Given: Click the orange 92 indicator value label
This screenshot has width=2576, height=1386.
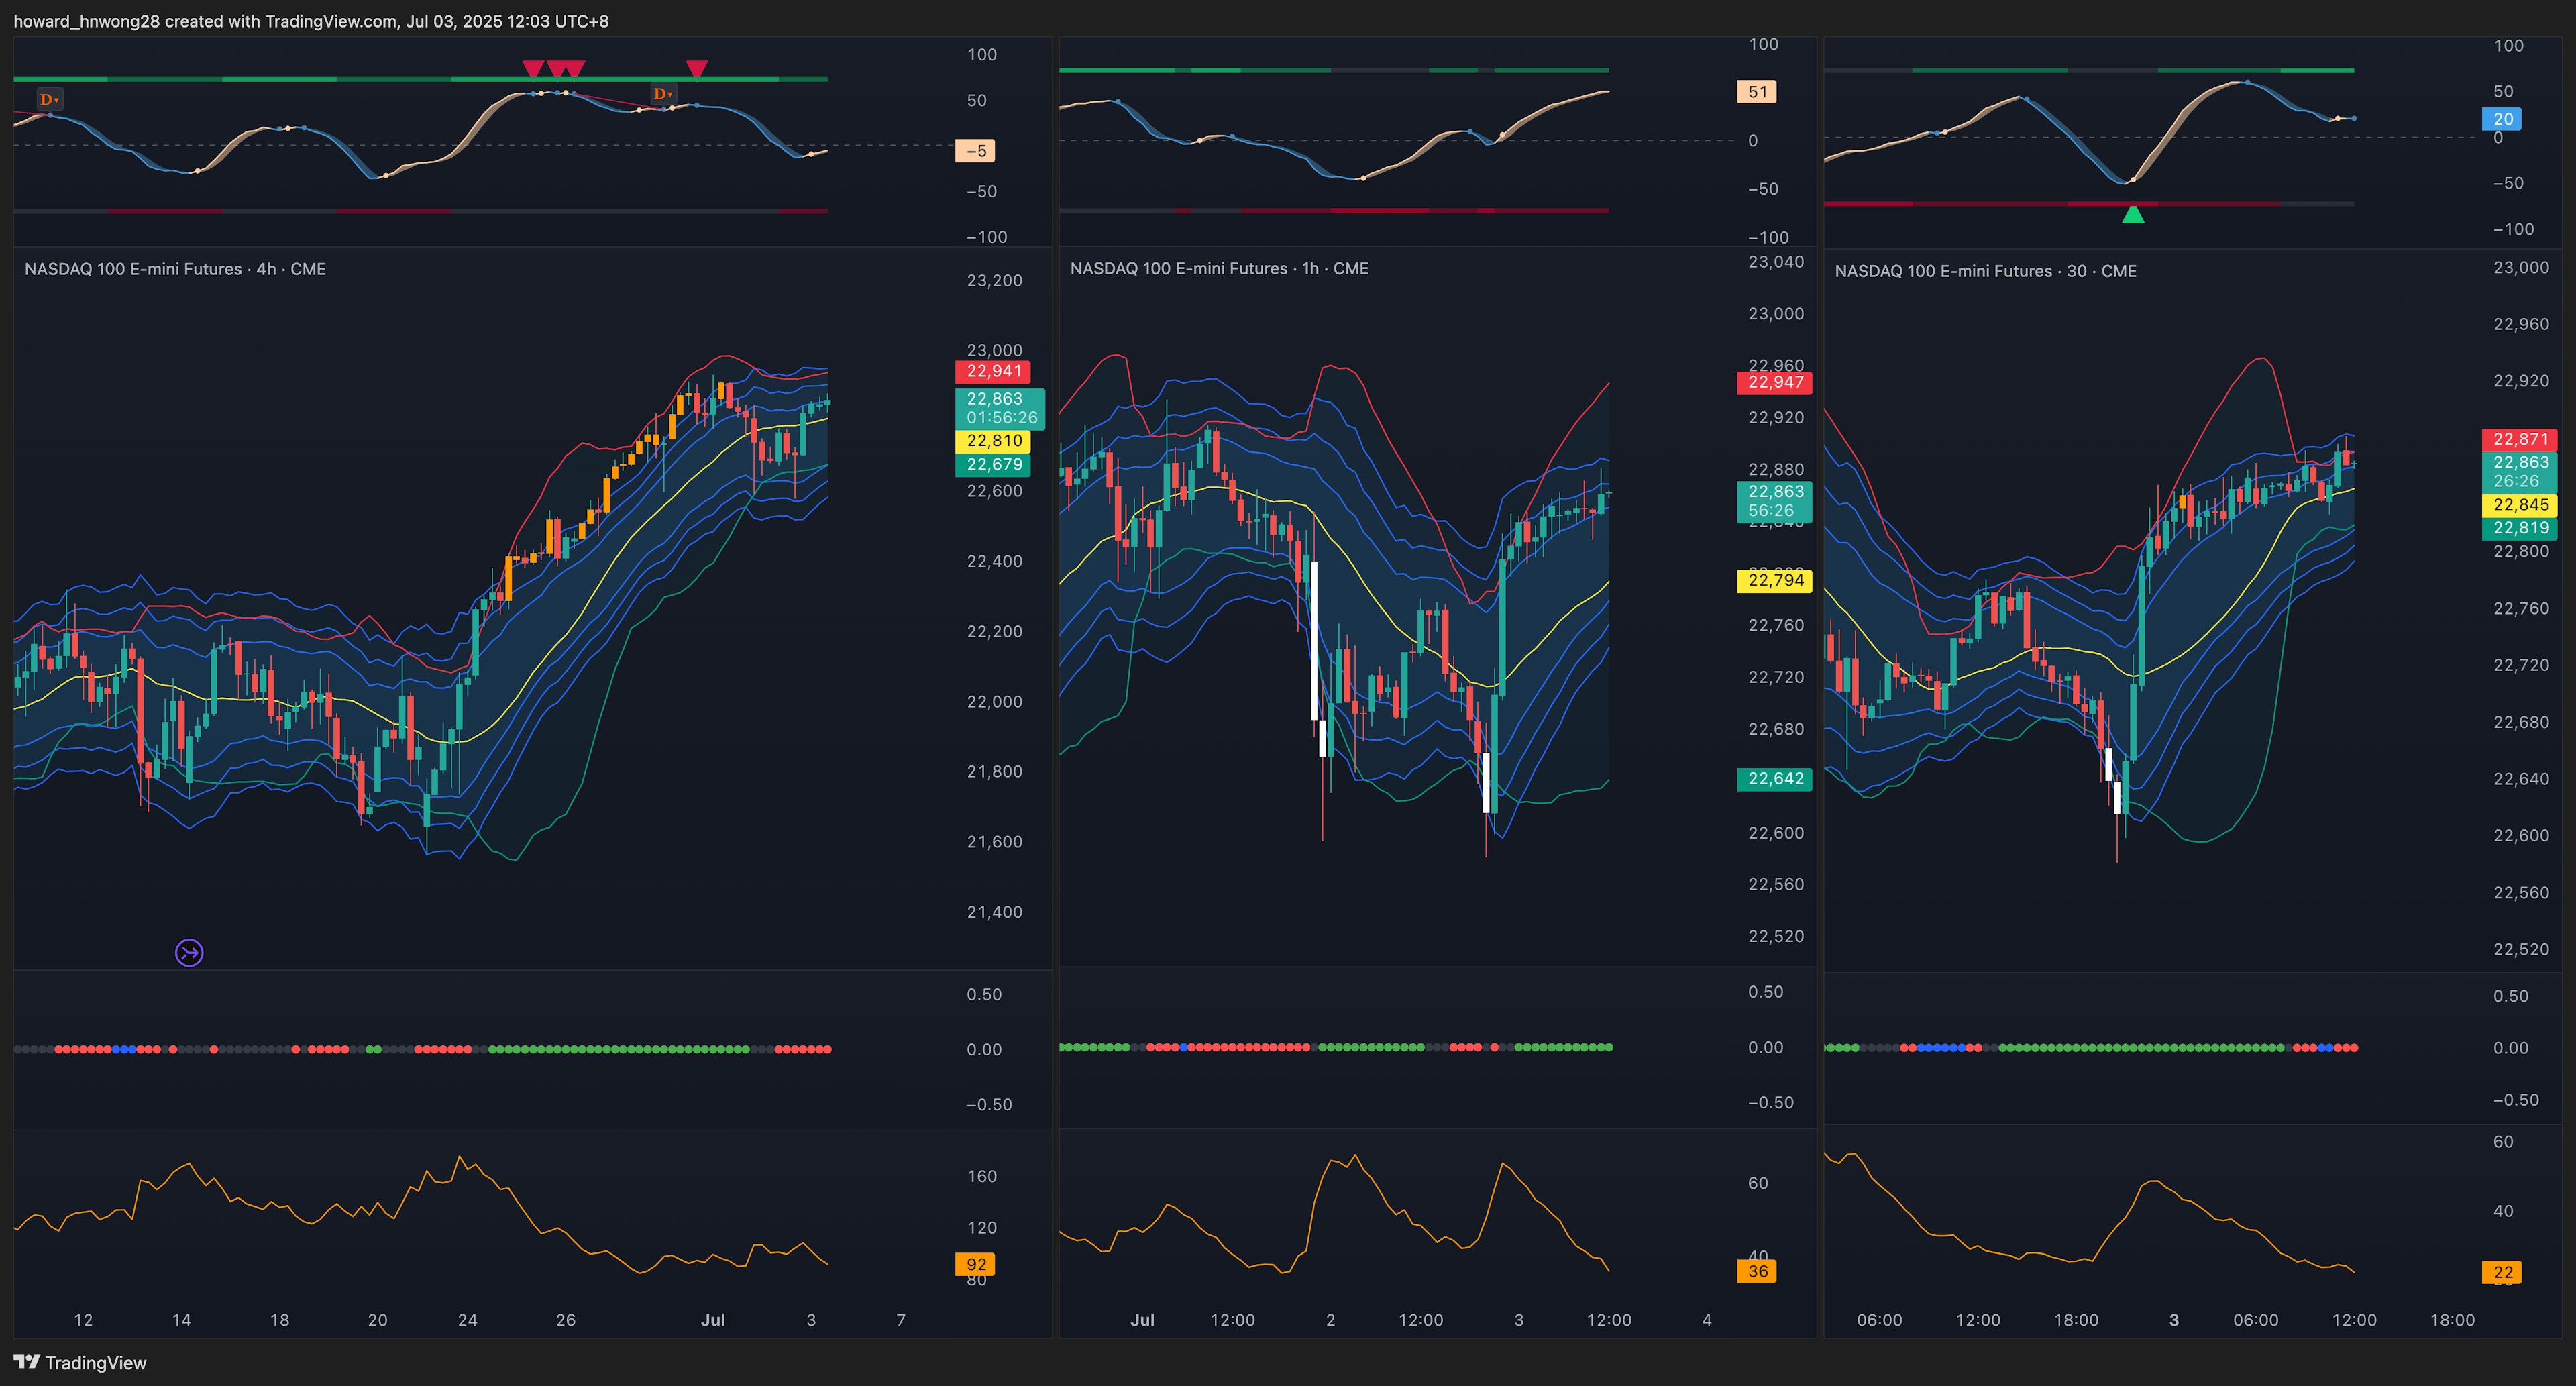Looking at the screenshot, I should tap(976, 1264).
